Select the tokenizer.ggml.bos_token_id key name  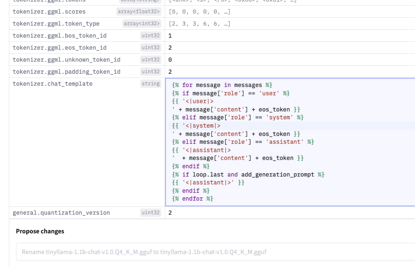(x=59, y=36)
